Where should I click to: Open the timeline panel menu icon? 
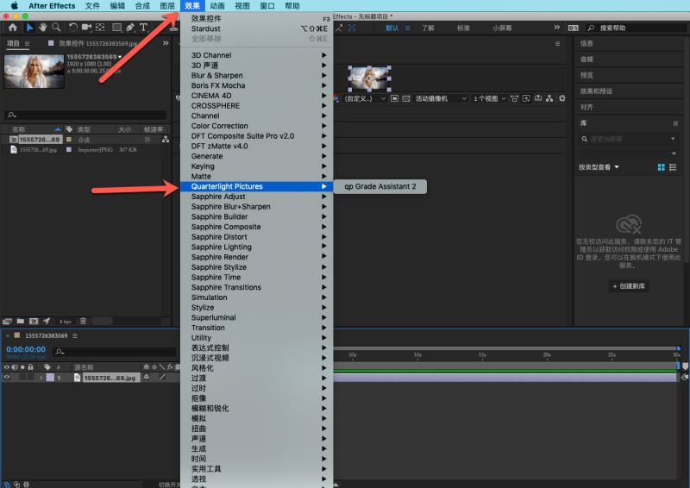(75, 335)
